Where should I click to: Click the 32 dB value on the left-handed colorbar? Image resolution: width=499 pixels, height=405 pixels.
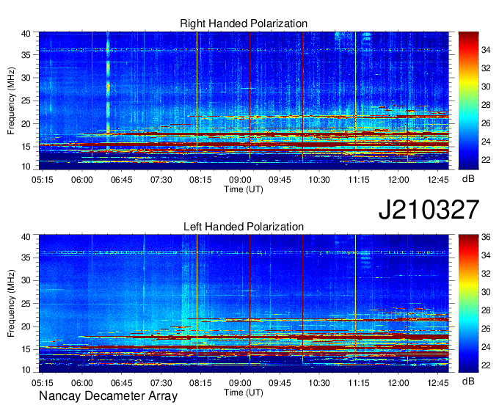[486, 274]
